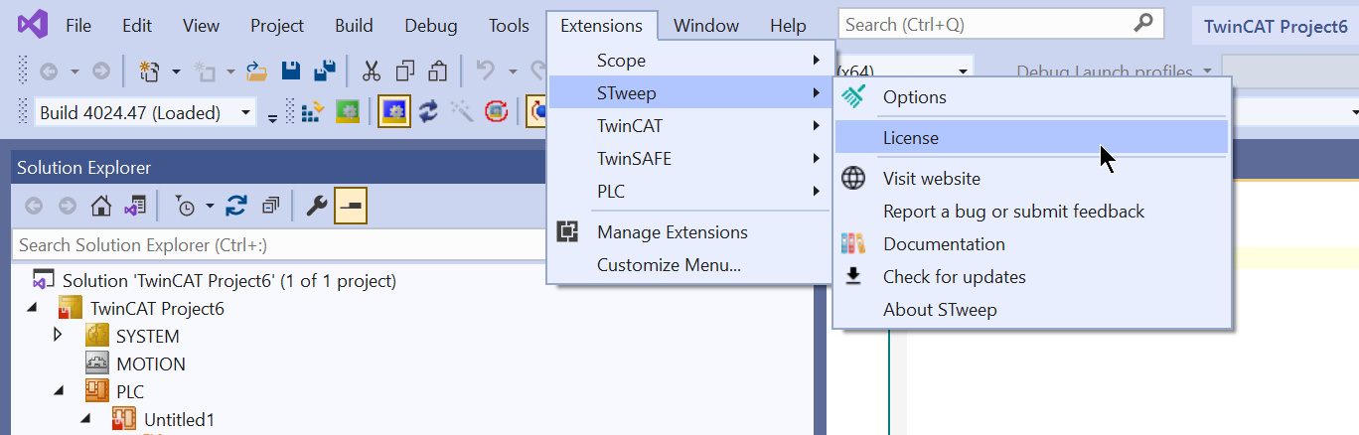Open the Debug menu

431,26
